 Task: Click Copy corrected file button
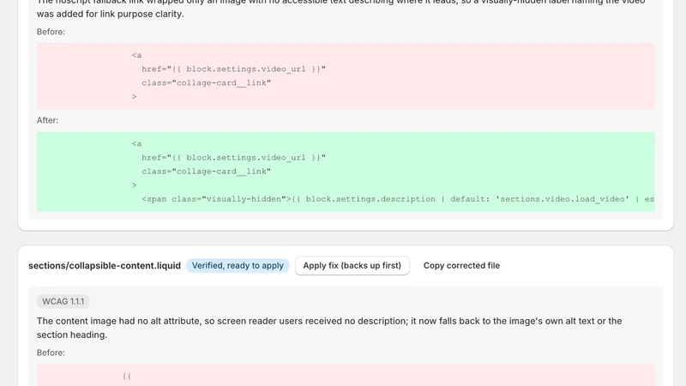point(461,266)
